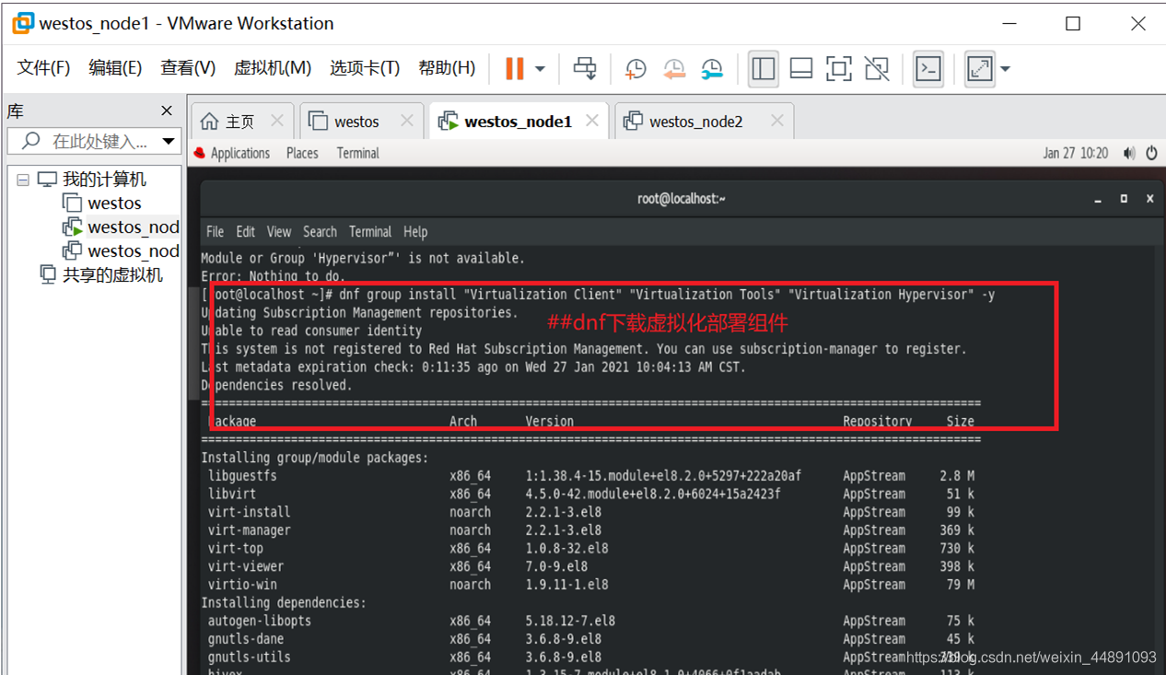
Task: Close the 库 library panel
Action: tap(167, 111)
